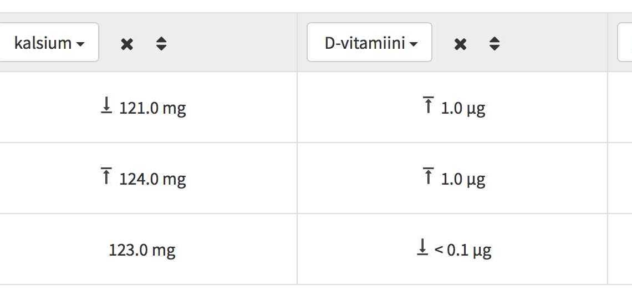Click the down-arrow icon beside < 0.1 µg
Image resolution: width=632 pixels, height=295 pixels.
coord(422,247)
